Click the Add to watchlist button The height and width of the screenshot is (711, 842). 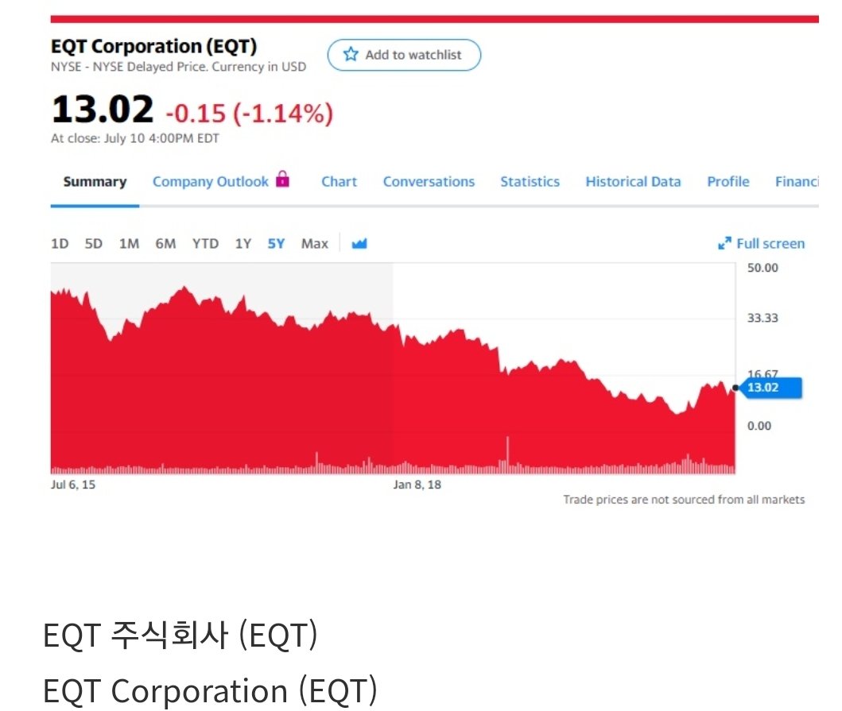coord(404,55)
